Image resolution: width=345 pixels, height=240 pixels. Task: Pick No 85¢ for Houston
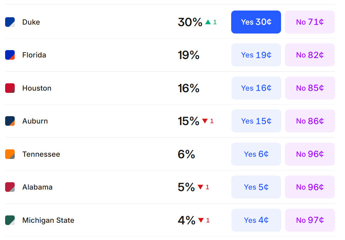pyautogui.click(x=310, y=88)
